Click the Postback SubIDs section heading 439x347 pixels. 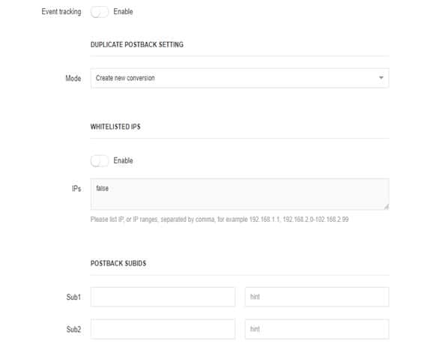[118, 264]
